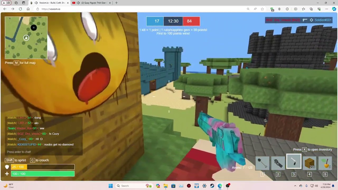Click the 'Ammo 7 / 125' counter

tap(242, 168)
